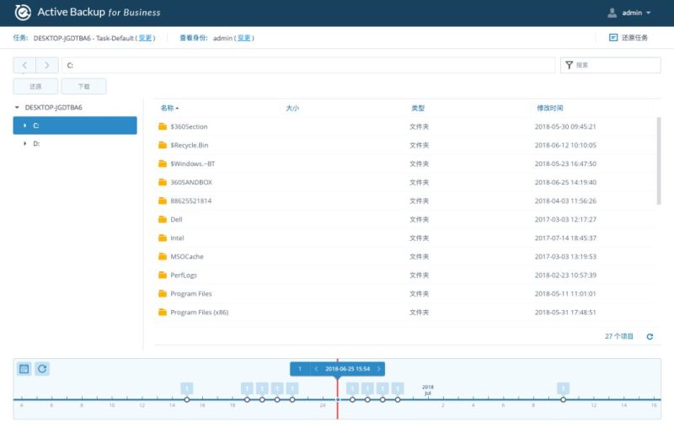
Task: Select the June 22 backup point on timeline
Action: tap(292, 399)
